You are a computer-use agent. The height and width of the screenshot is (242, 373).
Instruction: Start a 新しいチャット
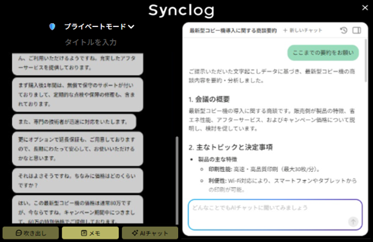303,30
